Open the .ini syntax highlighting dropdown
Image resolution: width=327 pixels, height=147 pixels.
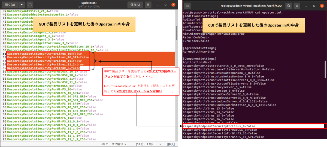pyautogui.click(x=104, y=144)
